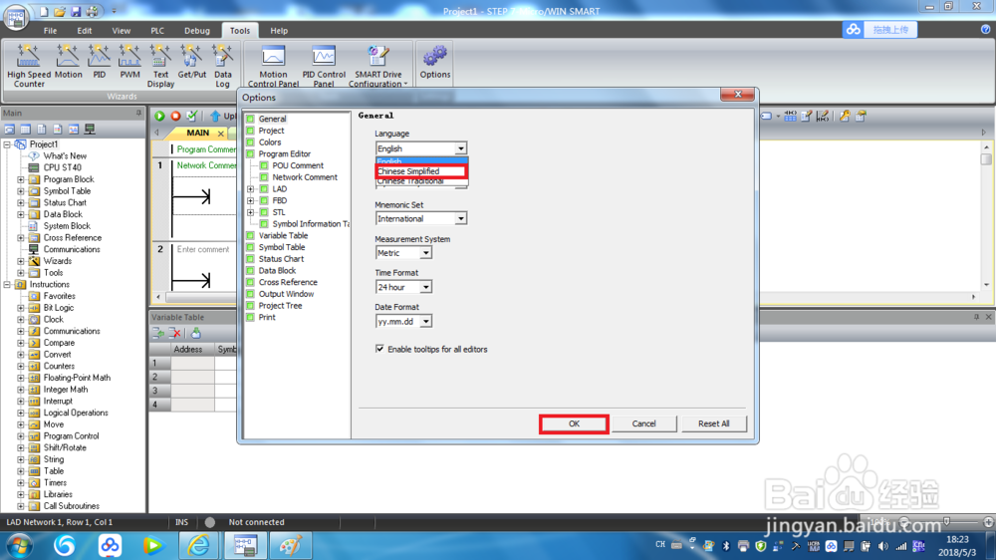This screenshot has width=996, height=560.
Task: Expand the Program Block tree node
Action: tap(20, 179)
